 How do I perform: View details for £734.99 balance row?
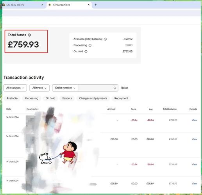[x=194, y=165]
